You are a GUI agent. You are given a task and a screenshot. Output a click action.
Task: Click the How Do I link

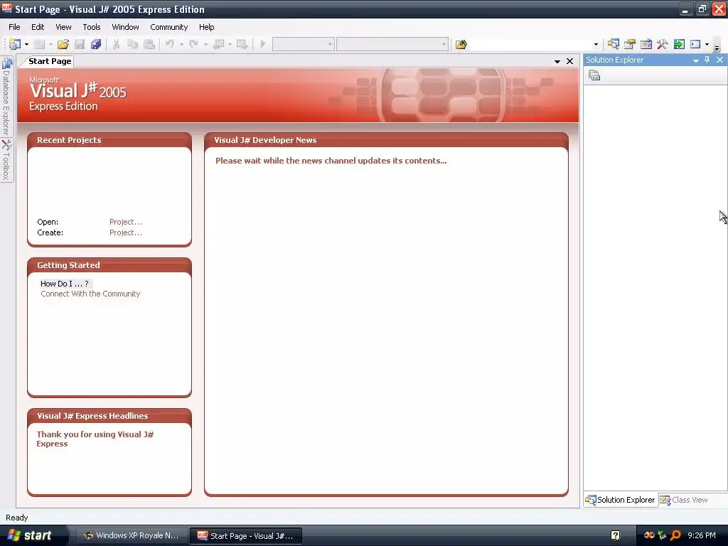65,284
